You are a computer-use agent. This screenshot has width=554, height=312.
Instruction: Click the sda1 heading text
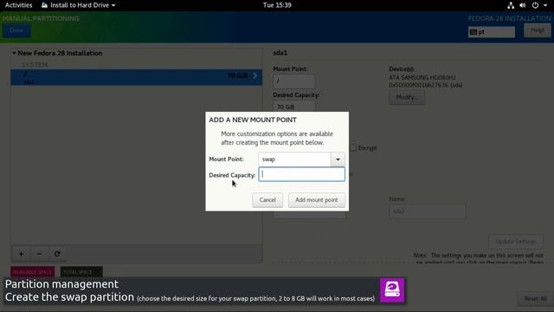pyautogui.click(x=280, y=53)
